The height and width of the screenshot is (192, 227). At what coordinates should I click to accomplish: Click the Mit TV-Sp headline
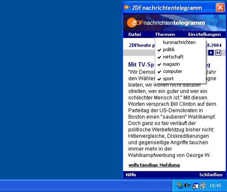(x=141, y=65)
